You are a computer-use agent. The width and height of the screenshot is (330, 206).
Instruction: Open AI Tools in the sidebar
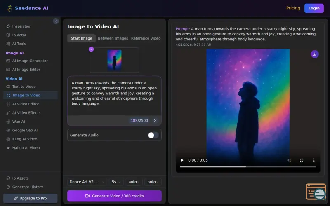tap(19, 44)
